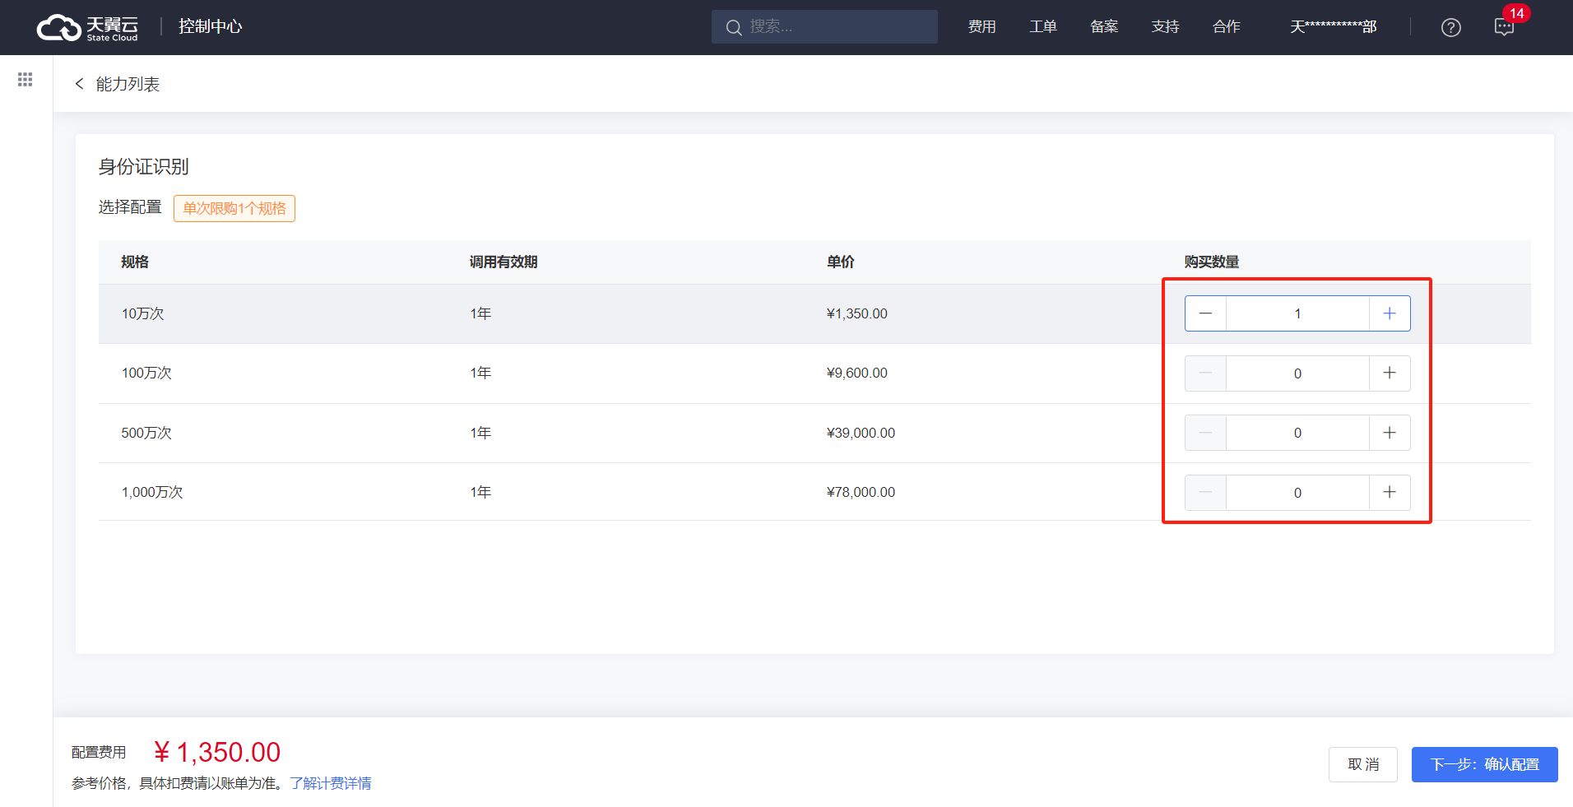Open the account menu 天***部
Image resolution: width=1573 pixels, height=807 pixels.
tap(1333, 27)
